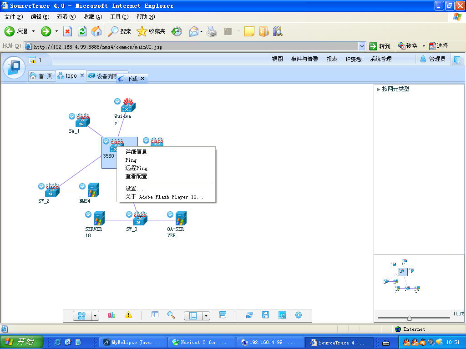Viewport: 466px width, 349px height.
Task: Click the IE forward button
Action: click(x=46, y=31)
